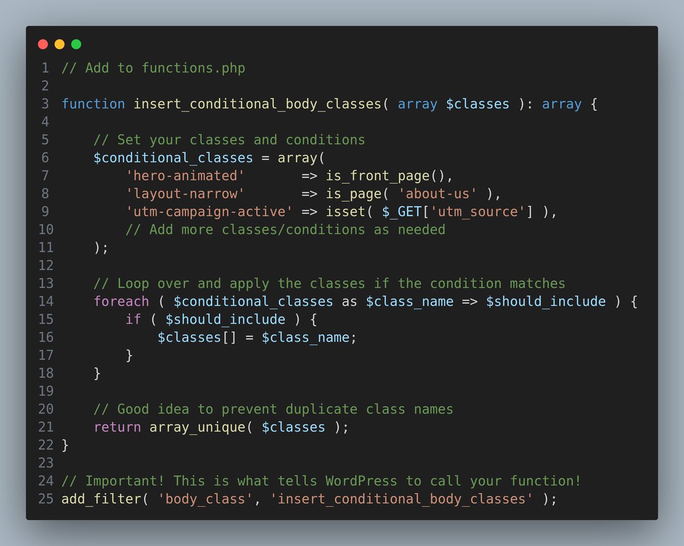Image resolution: width=684 pixels, height=546 pixels.
Task: Click the yellow minimize dot
Action: click(59, 44)
